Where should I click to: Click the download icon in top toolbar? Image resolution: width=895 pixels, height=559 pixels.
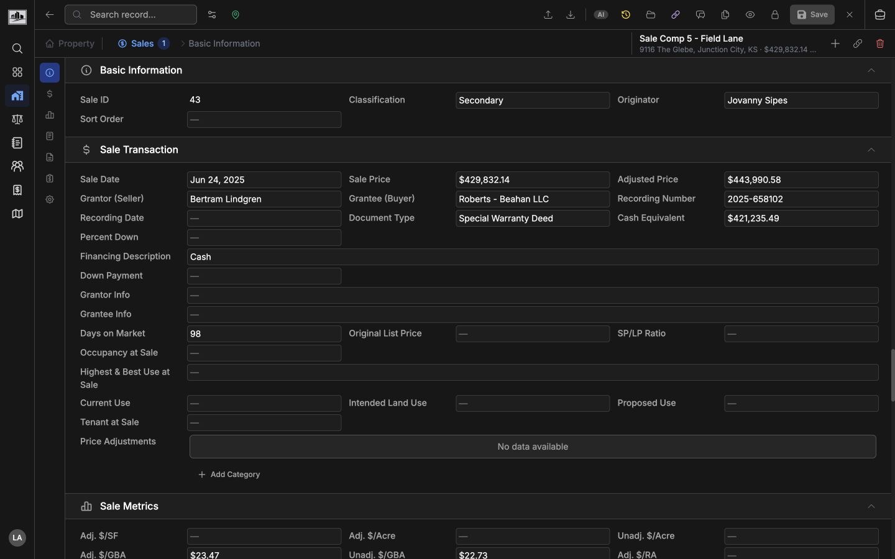(572, 15)
